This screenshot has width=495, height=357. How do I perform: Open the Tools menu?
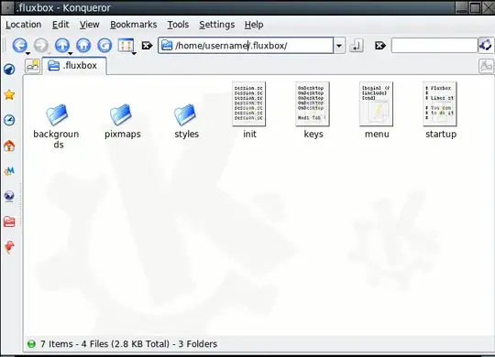click(x=178, y=25)
